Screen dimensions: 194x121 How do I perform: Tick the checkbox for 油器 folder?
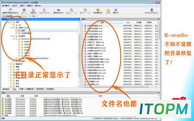tap(17, 31)
